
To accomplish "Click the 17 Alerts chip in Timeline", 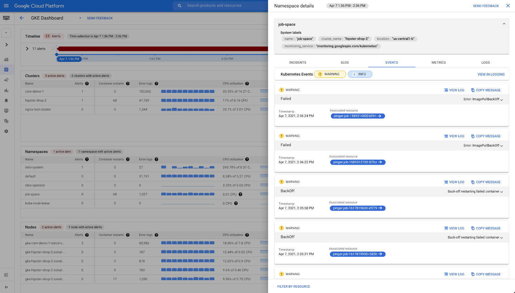I will click(x=53, y=36).
